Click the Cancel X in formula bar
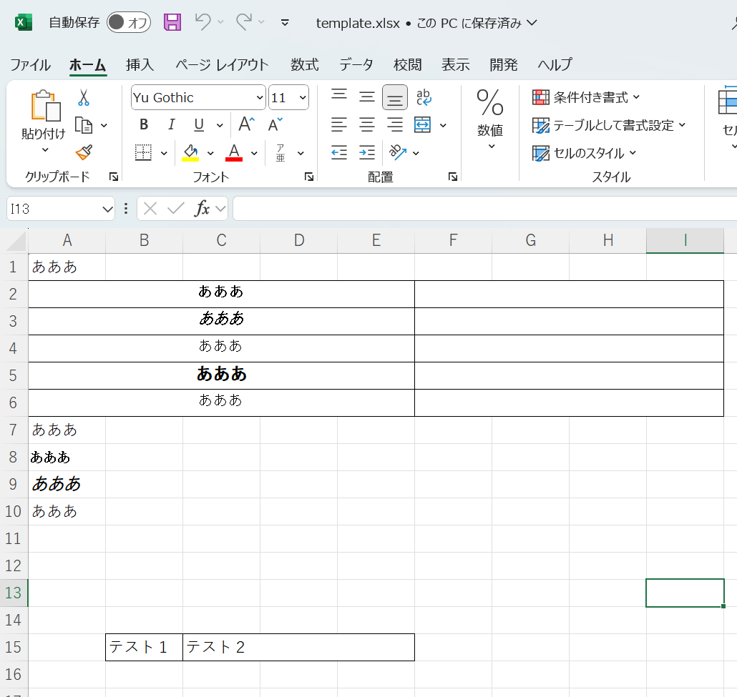 pyautogui.click(x=150, y=208)
